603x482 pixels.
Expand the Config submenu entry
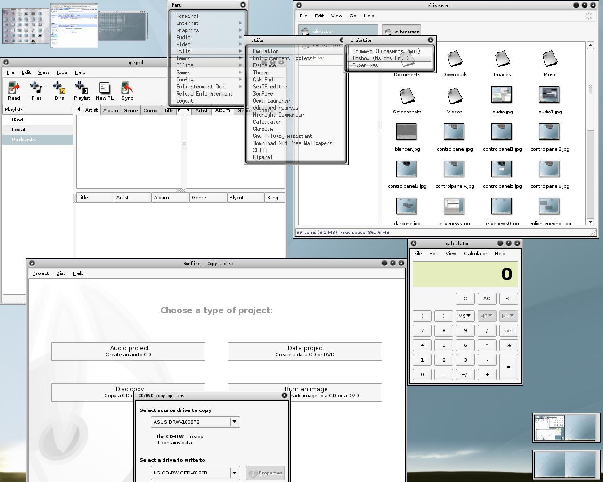[x=208, y=80]
